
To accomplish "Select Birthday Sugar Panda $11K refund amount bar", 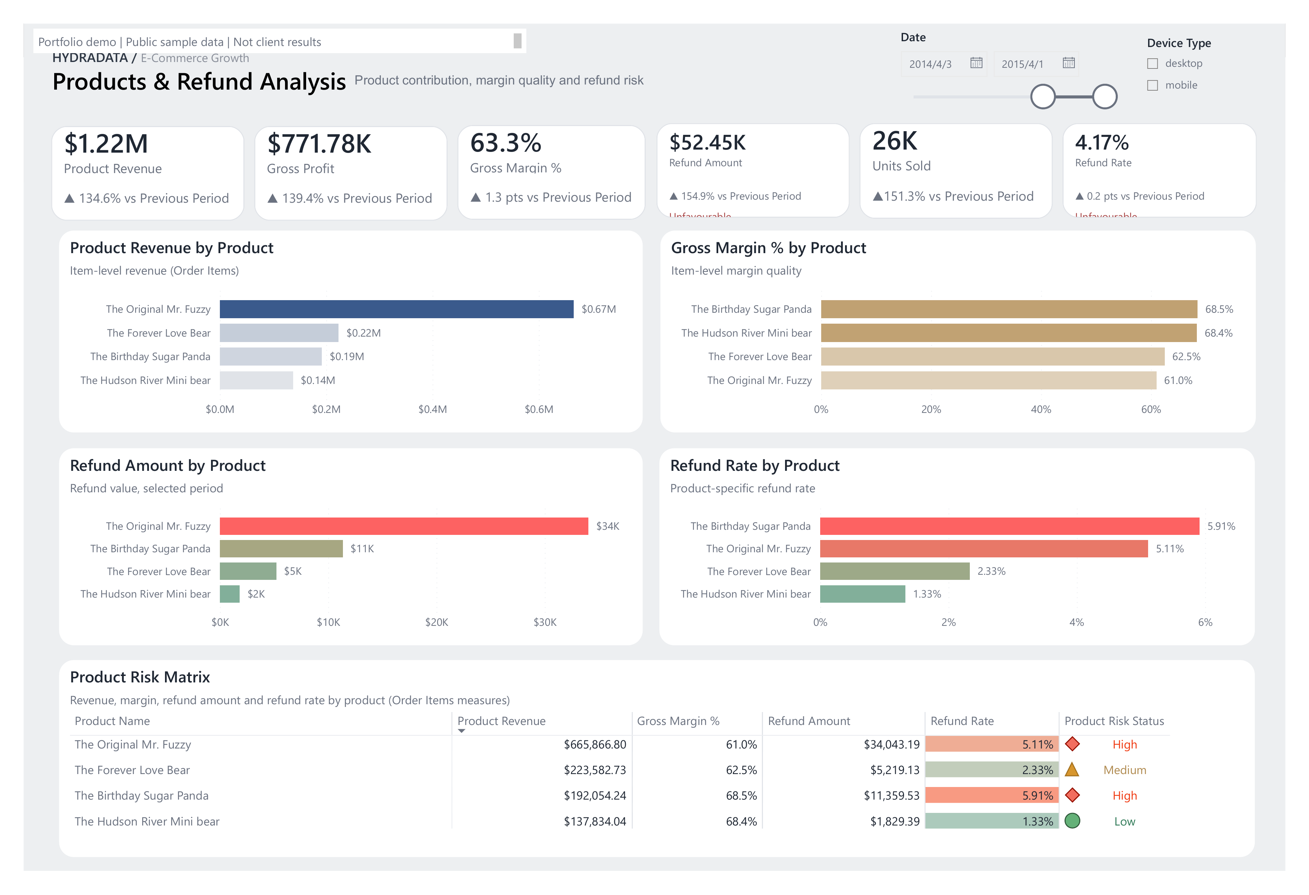I will [x=281, y=548].
